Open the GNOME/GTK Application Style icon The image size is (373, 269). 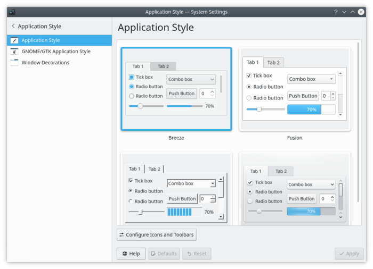click(x=14, y=52)
